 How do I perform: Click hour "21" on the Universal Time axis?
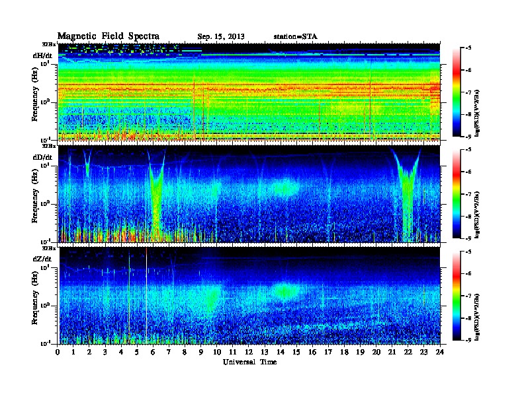pos(392,352)
